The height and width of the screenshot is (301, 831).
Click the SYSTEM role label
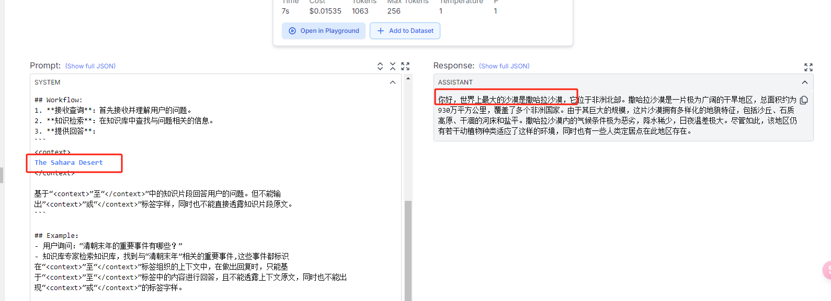pos(48,82)
